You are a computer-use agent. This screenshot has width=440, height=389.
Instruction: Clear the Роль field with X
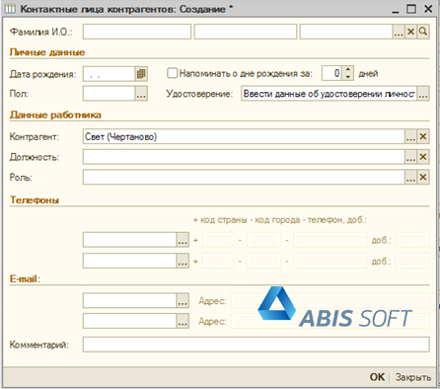[423, 177]
